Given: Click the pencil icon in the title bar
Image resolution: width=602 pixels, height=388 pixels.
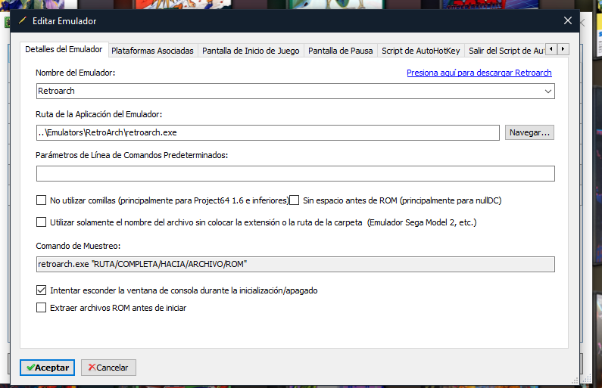Looking at the screenshot, I should [22, 20].
